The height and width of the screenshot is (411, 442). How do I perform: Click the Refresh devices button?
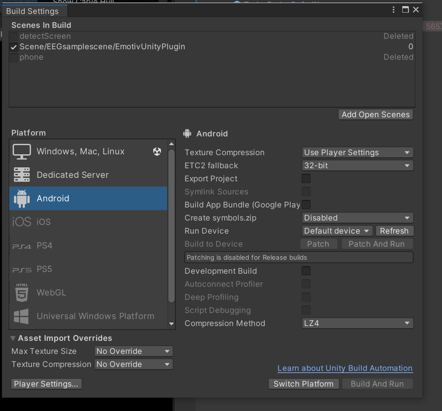[x=394, y=231]
